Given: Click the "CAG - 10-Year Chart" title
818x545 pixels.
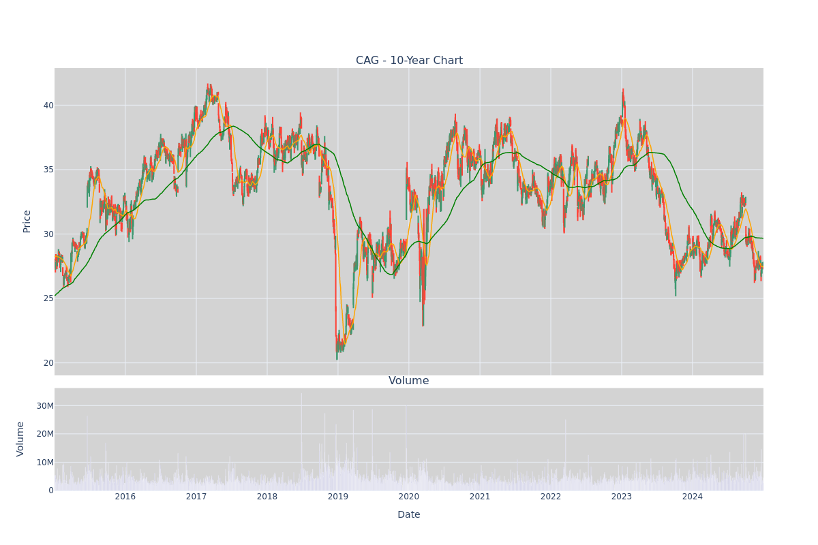Looking at the screenshot, I should pos(409,61).
